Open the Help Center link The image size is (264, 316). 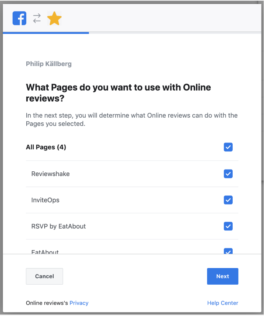223,303
